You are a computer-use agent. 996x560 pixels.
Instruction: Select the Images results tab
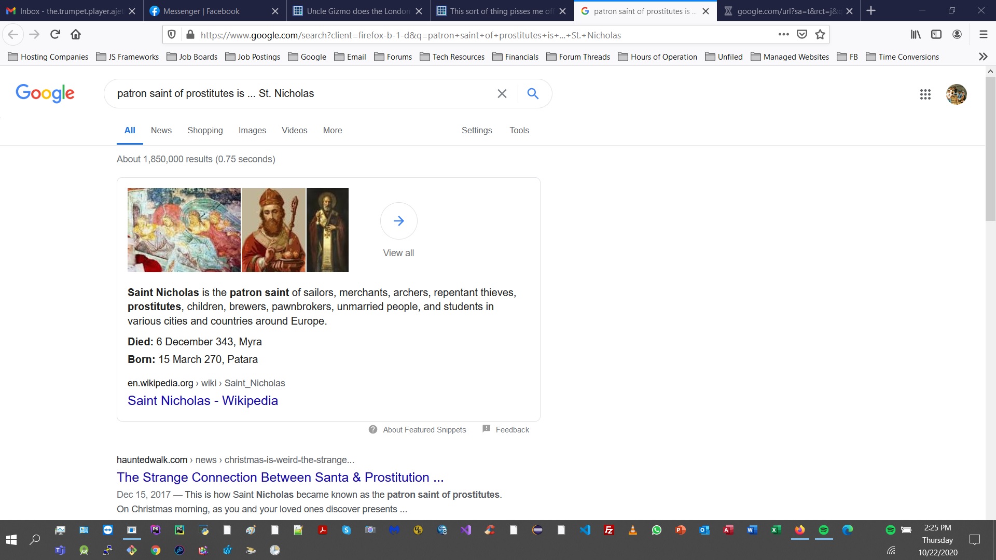click(252, 131)
